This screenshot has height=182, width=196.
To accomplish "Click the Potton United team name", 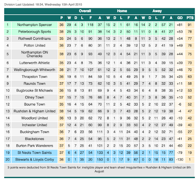I will point(35,46).
